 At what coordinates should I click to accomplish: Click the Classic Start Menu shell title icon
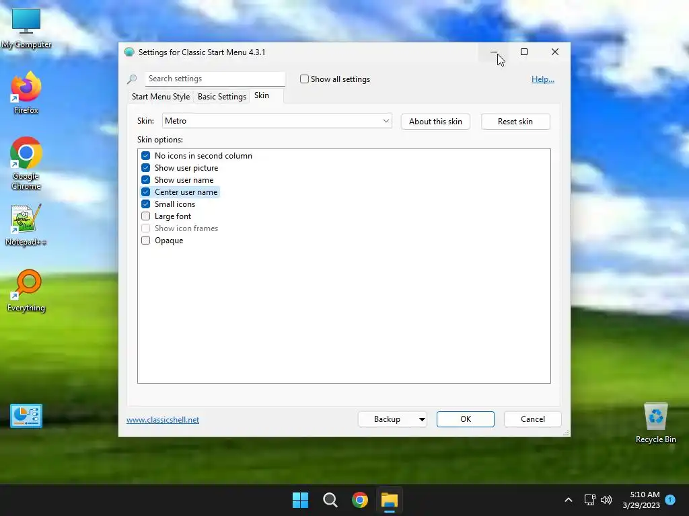[x=129, y=52]
